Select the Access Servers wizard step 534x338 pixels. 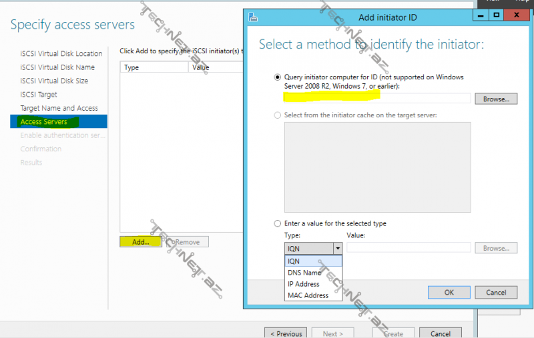[44, 122]
